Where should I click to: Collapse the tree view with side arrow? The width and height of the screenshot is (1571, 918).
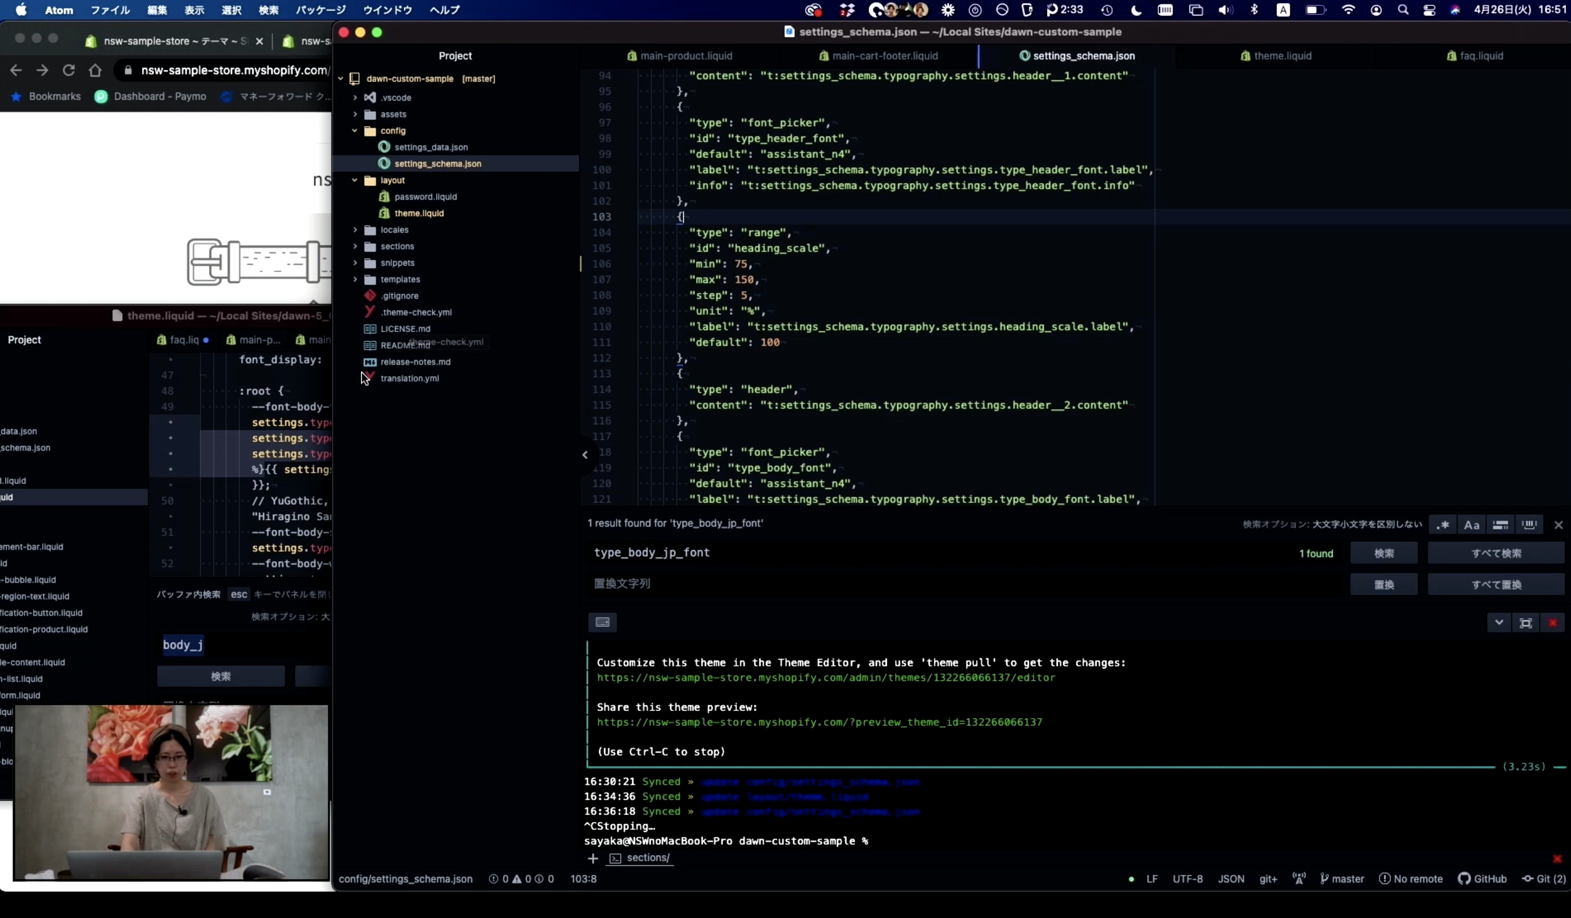(x=585, y=455)
